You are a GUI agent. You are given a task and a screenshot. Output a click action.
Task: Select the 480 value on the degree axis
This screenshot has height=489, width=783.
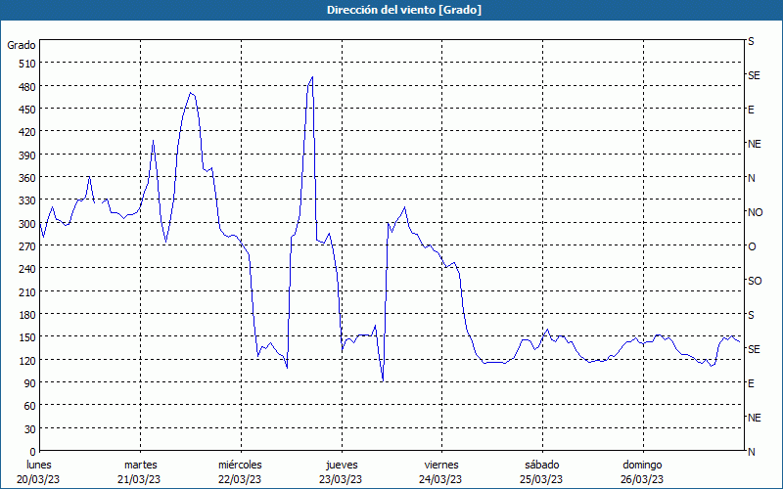click(x=27, y=86)
